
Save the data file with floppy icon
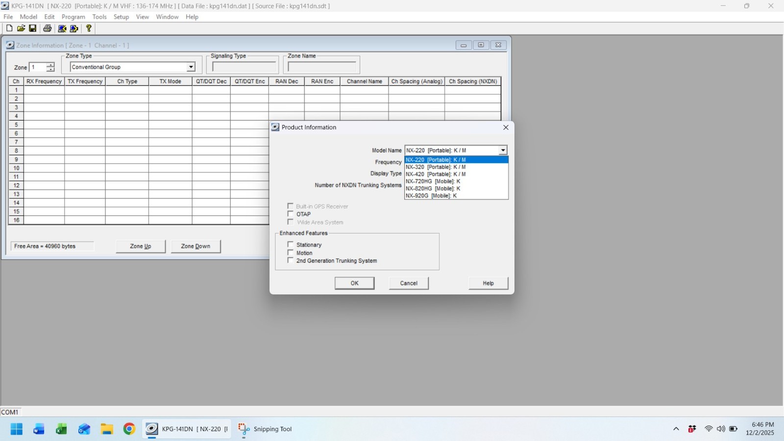(x=33, y=28)
